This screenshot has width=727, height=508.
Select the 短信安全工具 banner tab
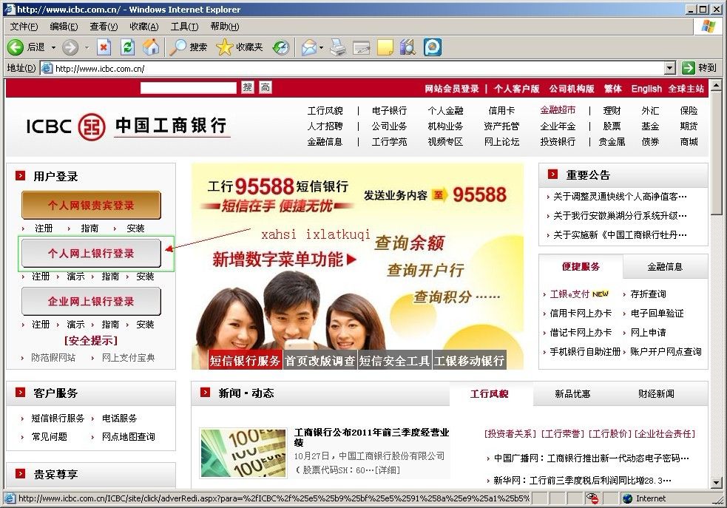pyautogui.click(x=395, y=361)
